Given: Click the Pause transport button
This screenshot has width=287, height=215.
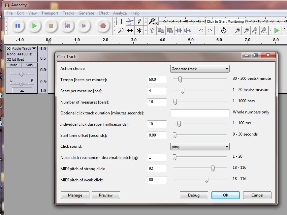Looking at the screenshot, I should [17, 26].
